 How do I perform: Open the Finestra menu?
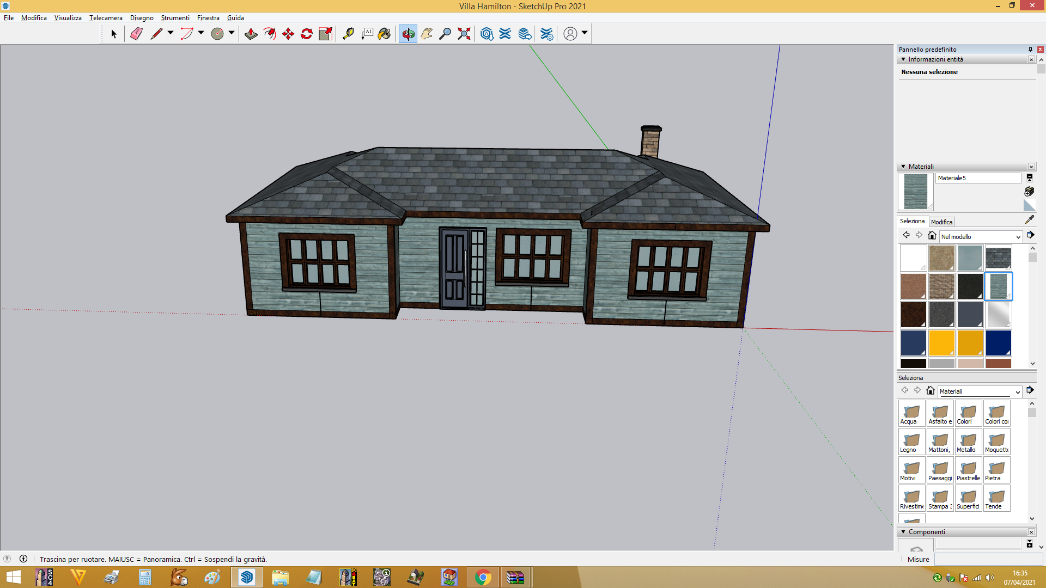pyautogui.click(x=208, y=18)
